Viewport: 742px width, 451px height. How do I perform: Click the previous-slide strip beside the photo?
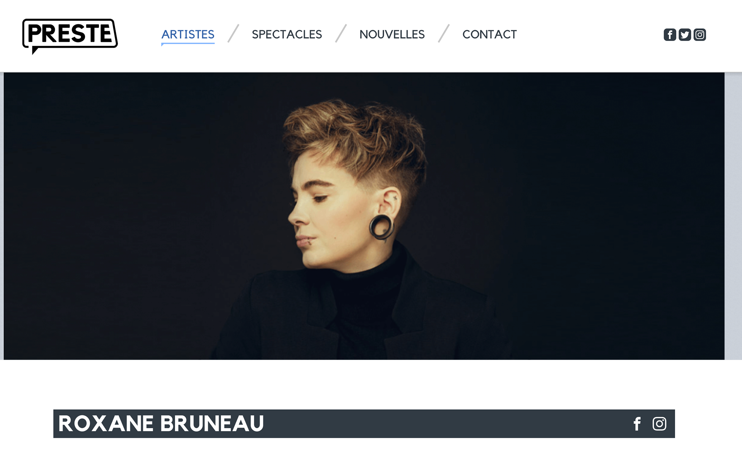(2, 216)
